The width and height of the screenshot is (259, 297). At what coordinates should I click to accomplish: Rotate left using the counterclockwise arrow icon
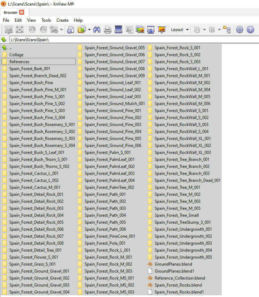pos(32,30)
